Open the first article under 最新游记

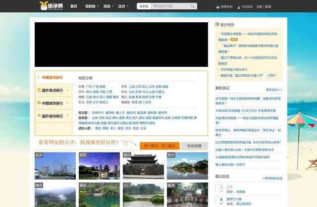[x=248, y=101]
